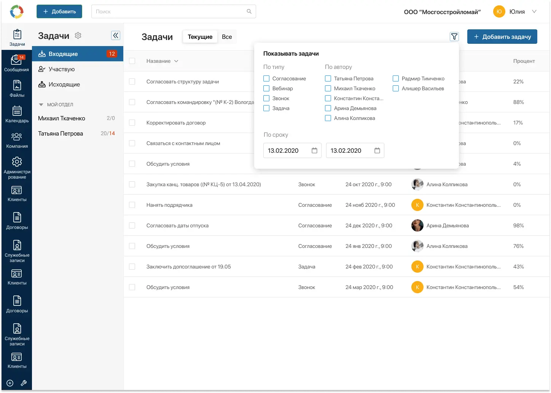
Task: Click the app logo icon
Action: (17, 12)
